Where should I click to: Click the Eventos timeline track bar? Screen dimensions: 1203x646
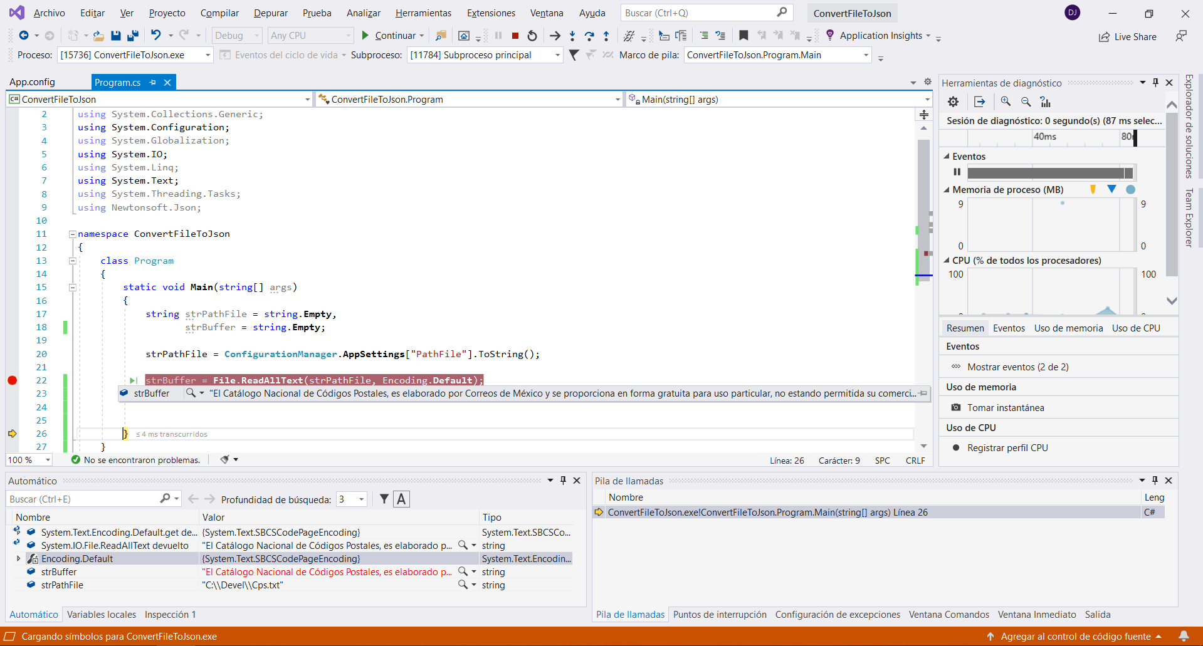[1049, 173]
